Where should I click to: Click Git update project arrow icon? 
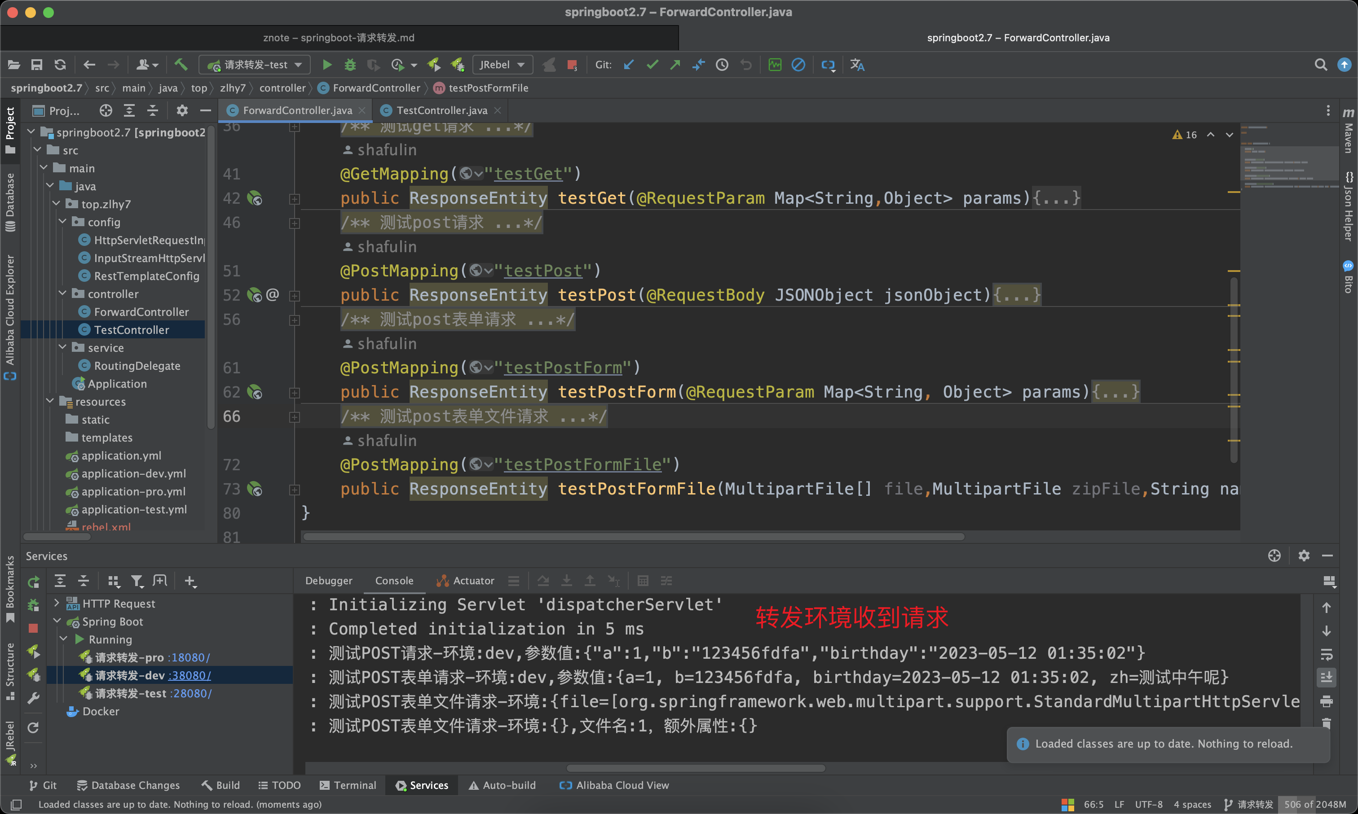point(629,65)
